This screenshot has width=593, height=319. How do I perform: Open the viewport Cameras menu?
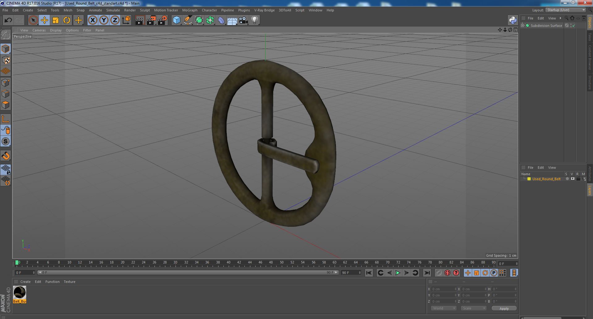tap(39, 30)
